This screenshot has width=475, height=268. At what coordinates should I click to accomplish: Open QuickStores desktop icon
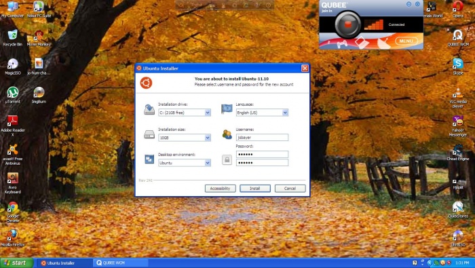pos(458,210)
